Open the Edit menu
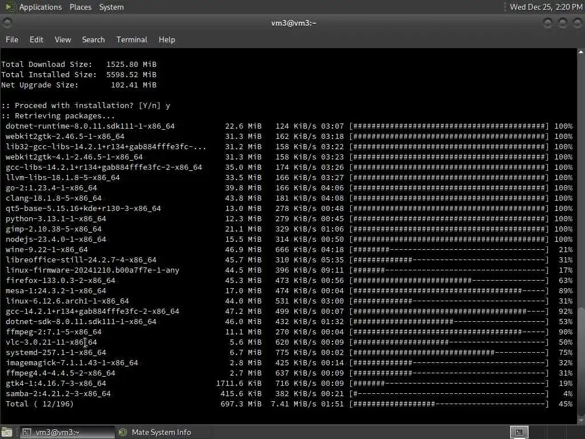Viewport: 585px width, 439px height. (36, 39)
